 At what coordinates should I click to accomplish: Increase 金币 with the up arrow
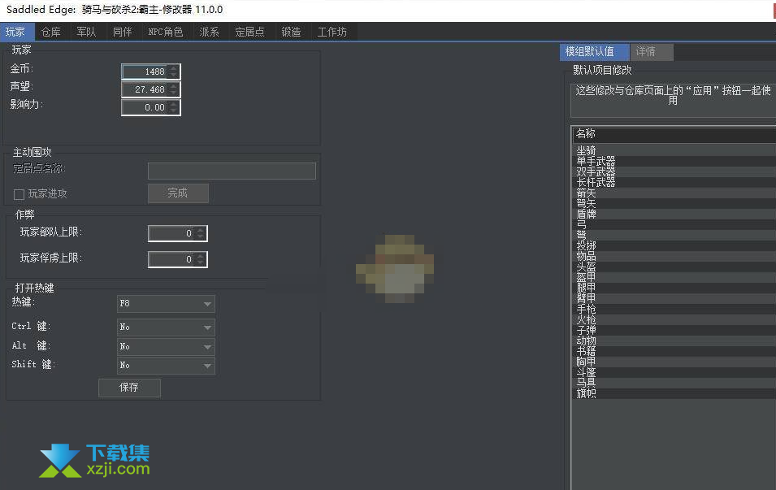point(173,68)
